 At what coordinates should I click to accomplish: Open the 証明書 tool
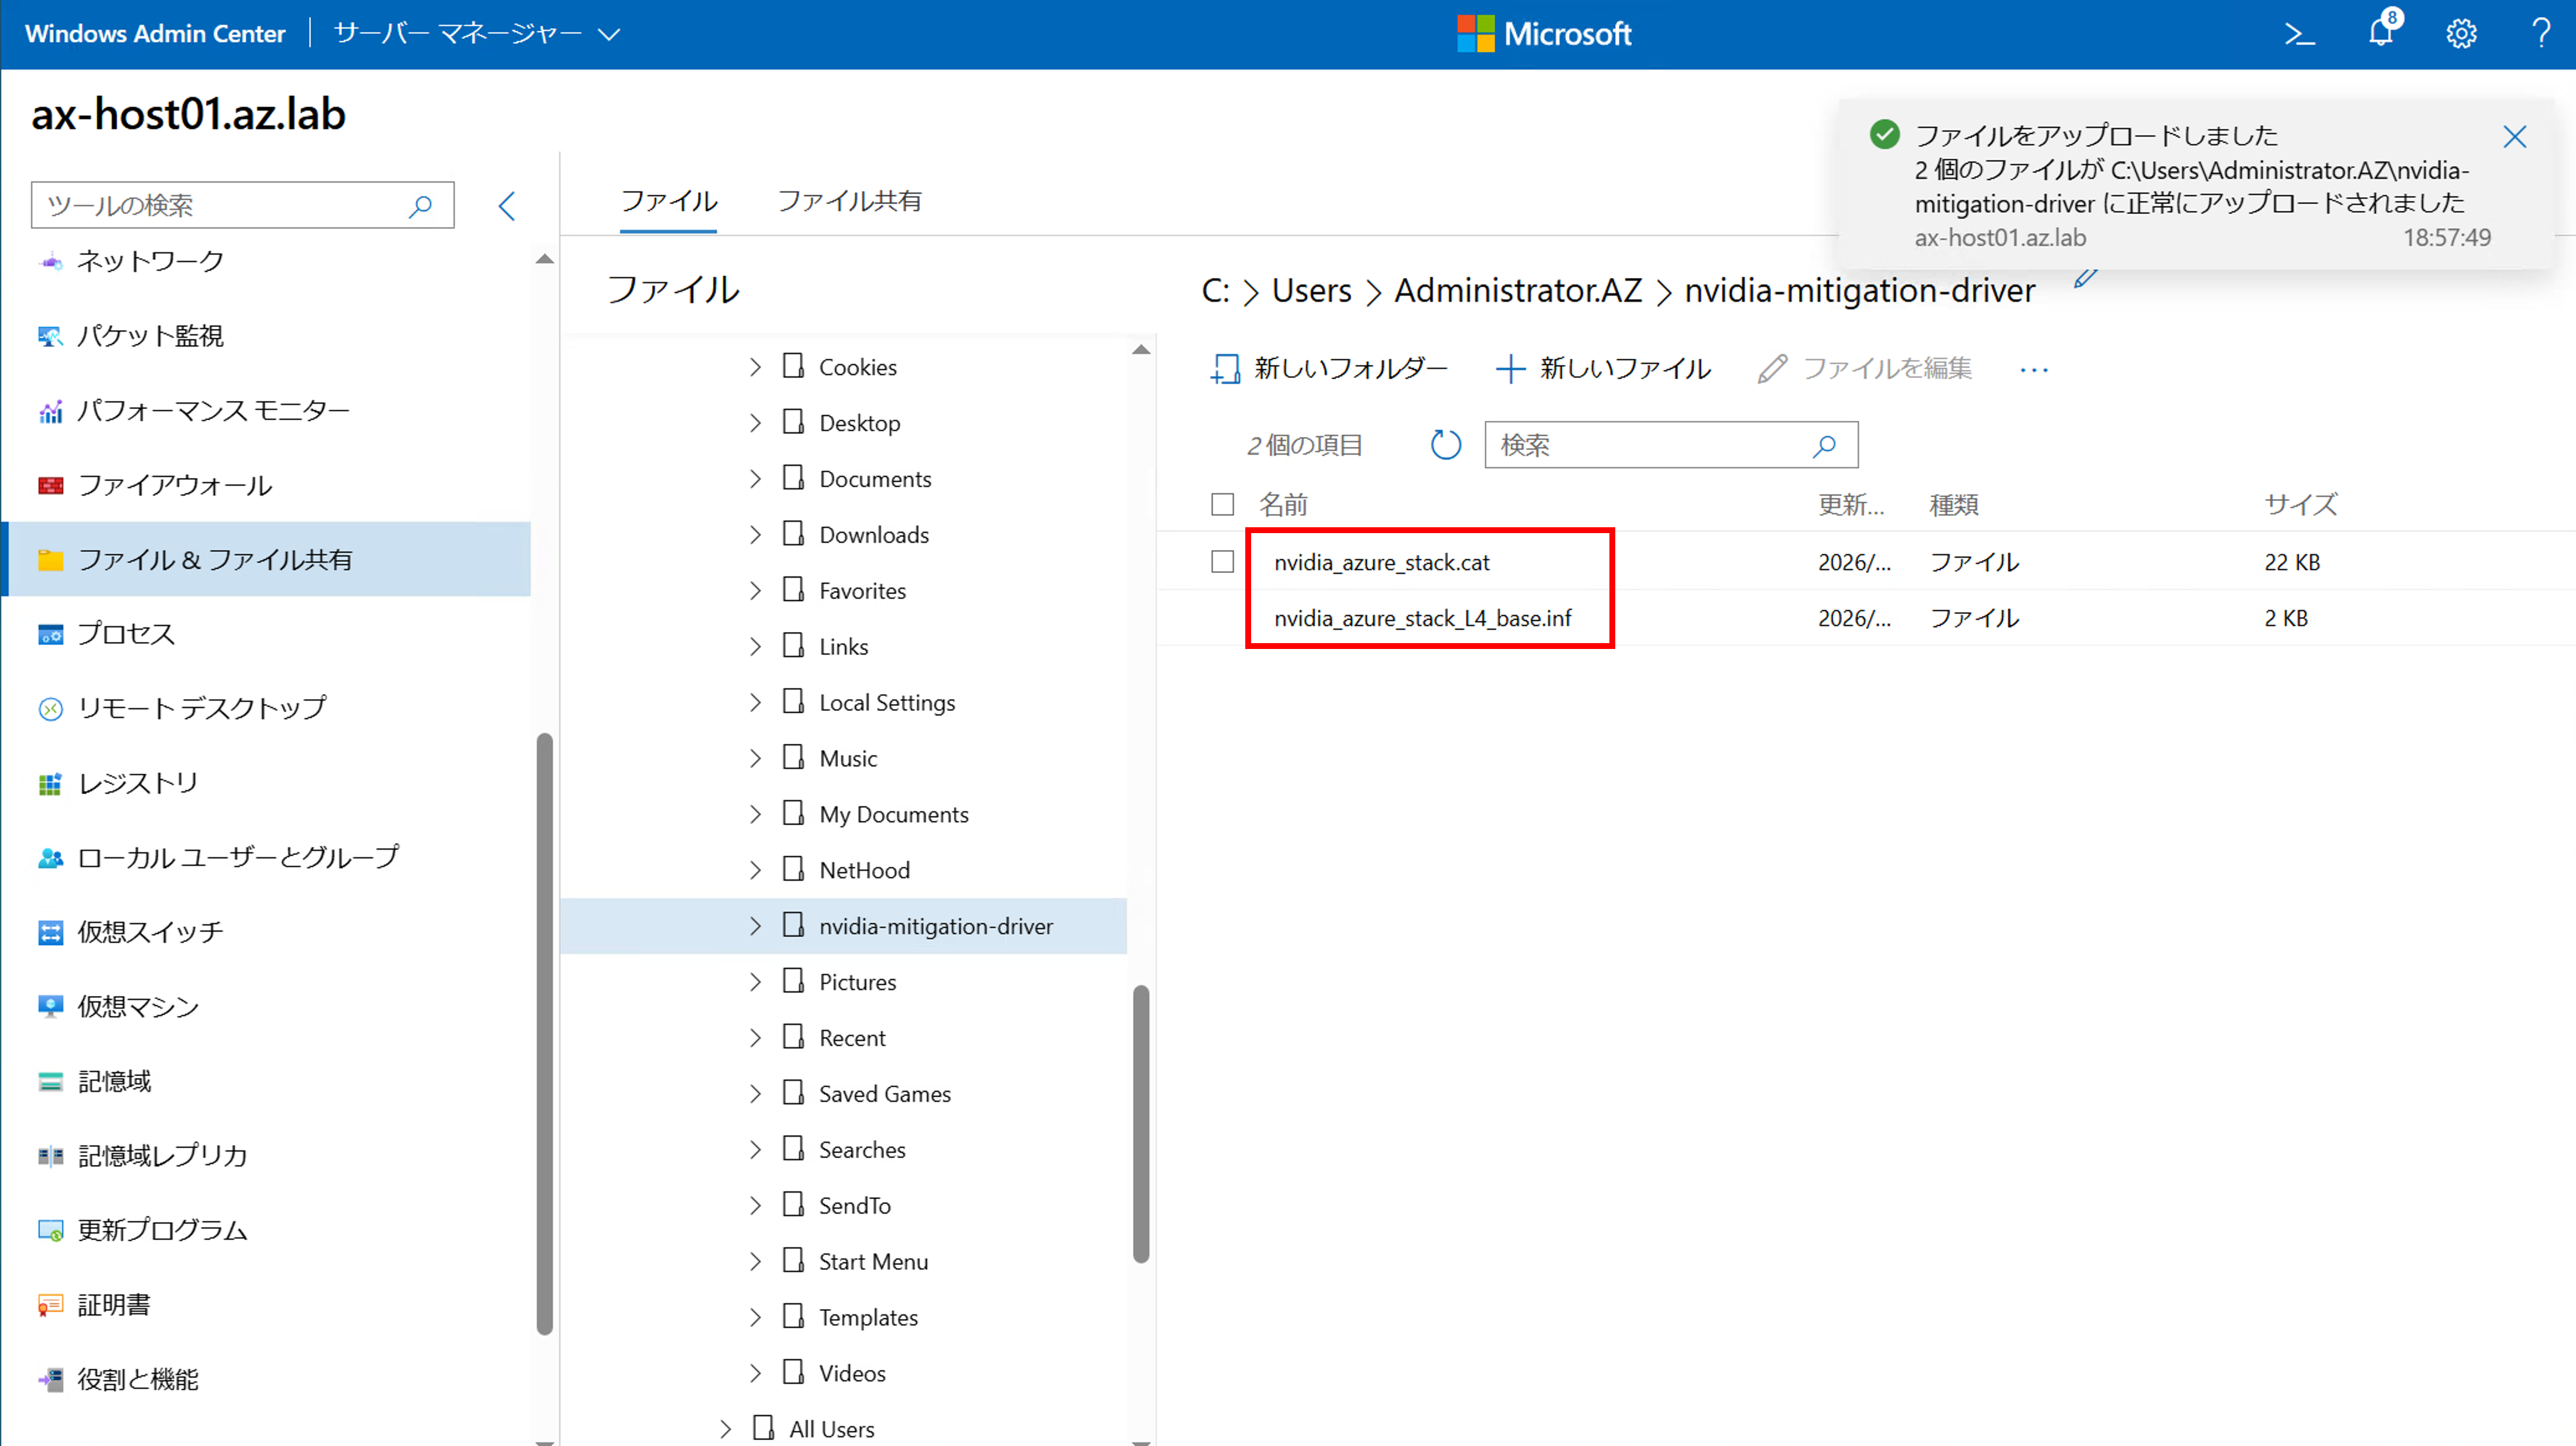(x=114, y=1304)
